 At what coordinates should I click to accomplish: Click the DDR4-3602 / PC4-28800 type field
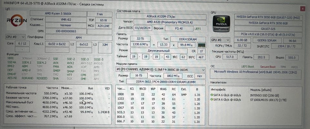(x=166, y=82)
